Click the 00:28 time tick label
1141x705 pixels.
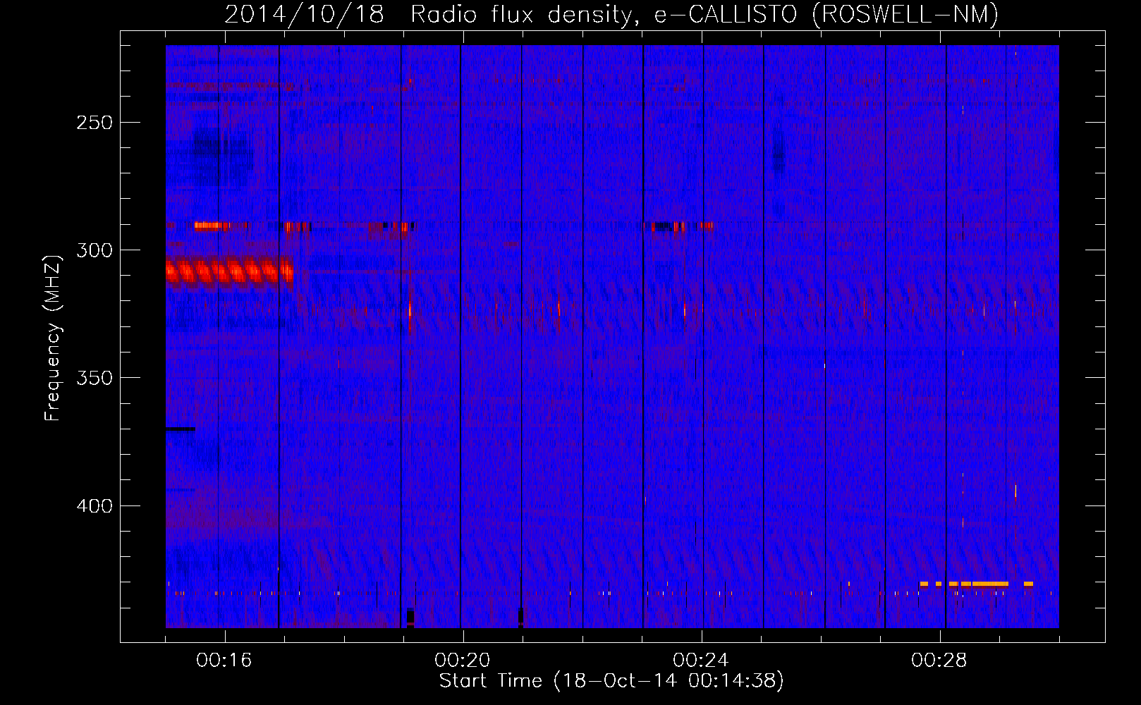(939, 660)
